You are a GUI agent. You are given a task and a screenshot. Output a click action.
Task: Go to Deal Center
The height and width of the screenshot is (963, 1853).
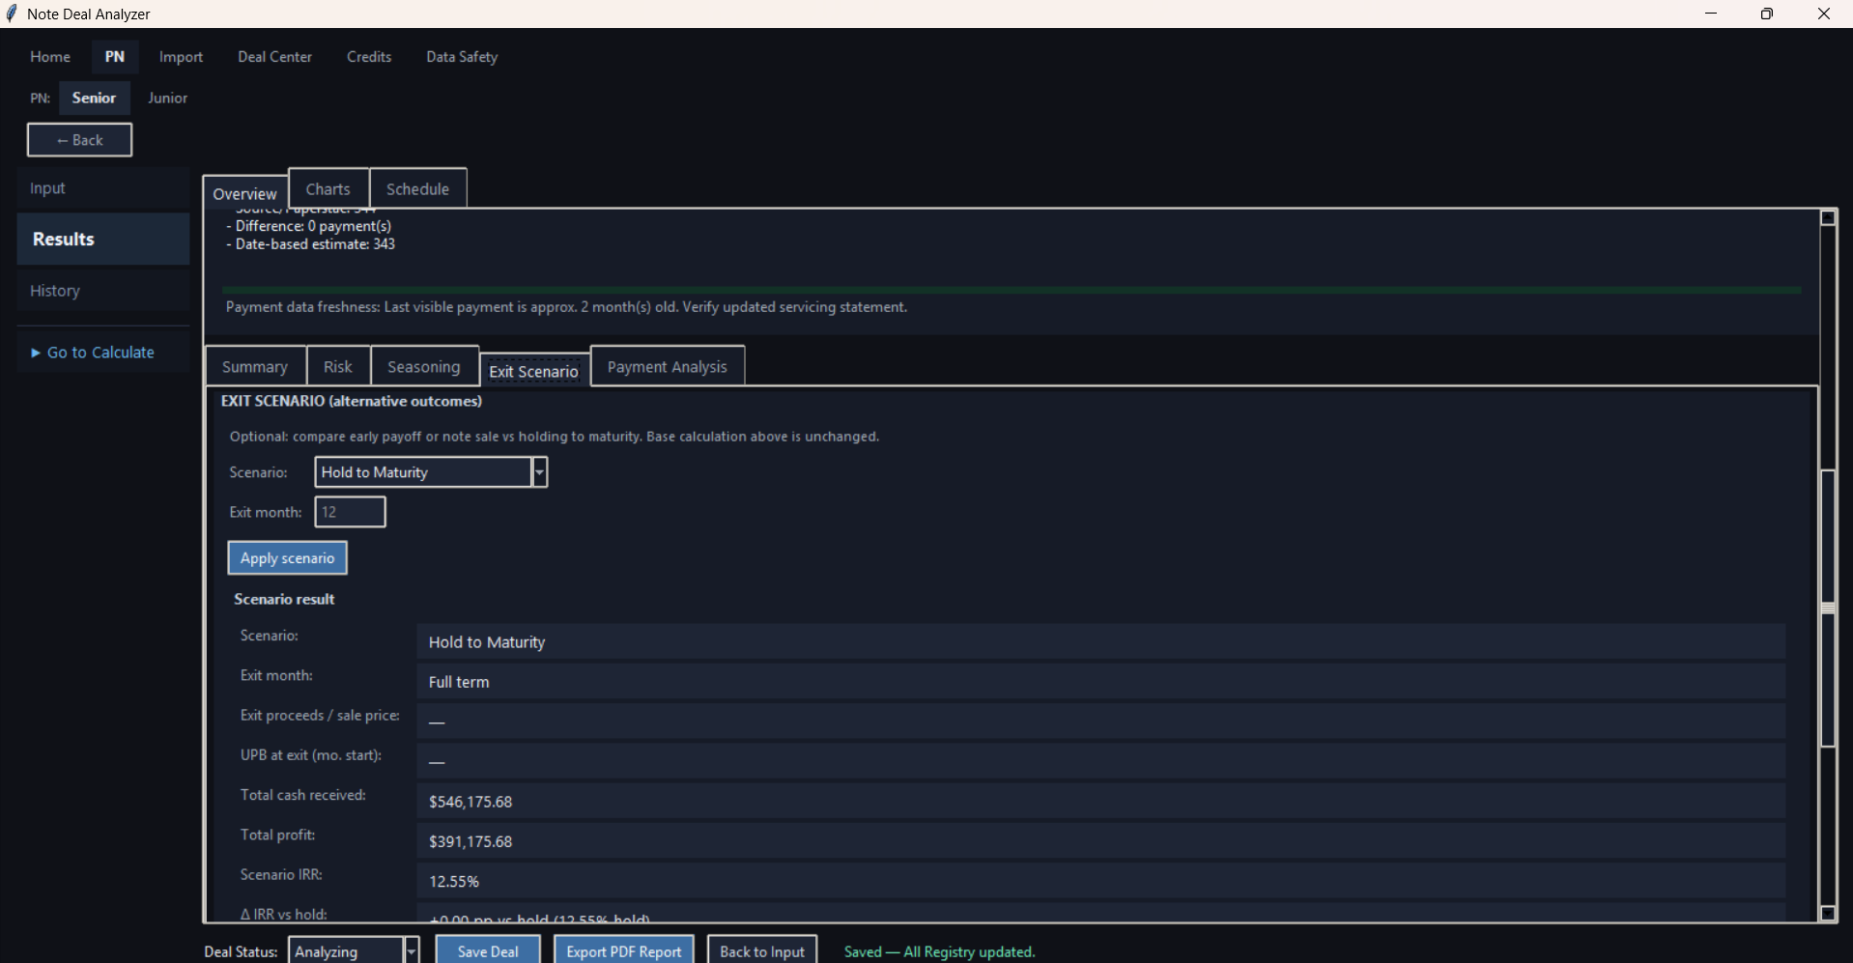click(x=275, y=57)
